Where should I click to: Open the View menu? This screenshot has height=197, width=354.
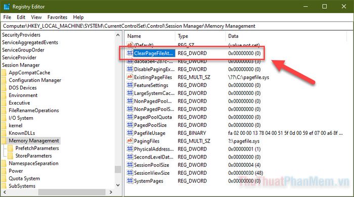coord(36,17)
